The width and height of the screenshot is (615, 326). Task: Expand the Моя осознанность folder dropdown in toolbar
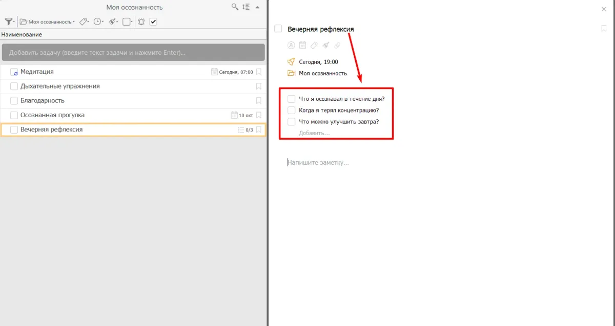coord(47,21)
